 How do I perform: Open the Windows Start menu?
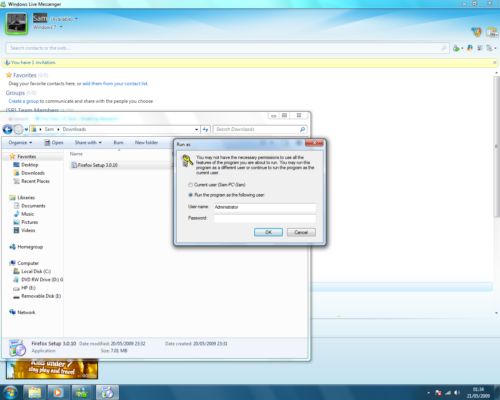pyautogui.click(x=10, y=392)
